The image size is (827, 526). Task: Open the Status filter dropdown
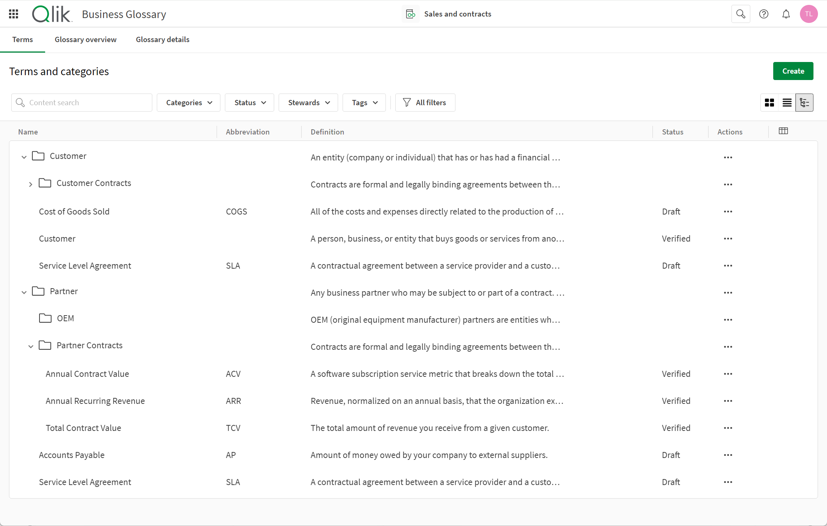[x=250, y=103]
